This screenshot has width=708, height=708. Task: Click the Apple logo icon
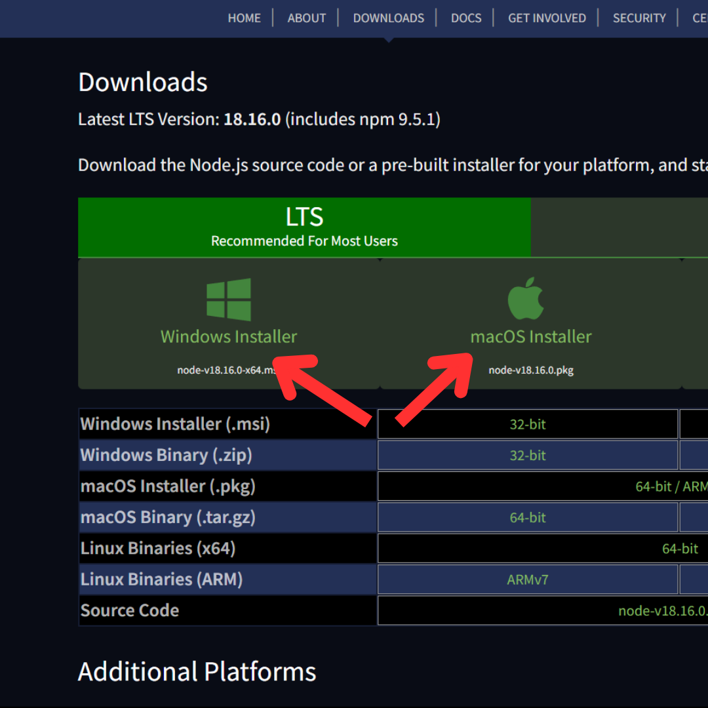pos(526,298)
